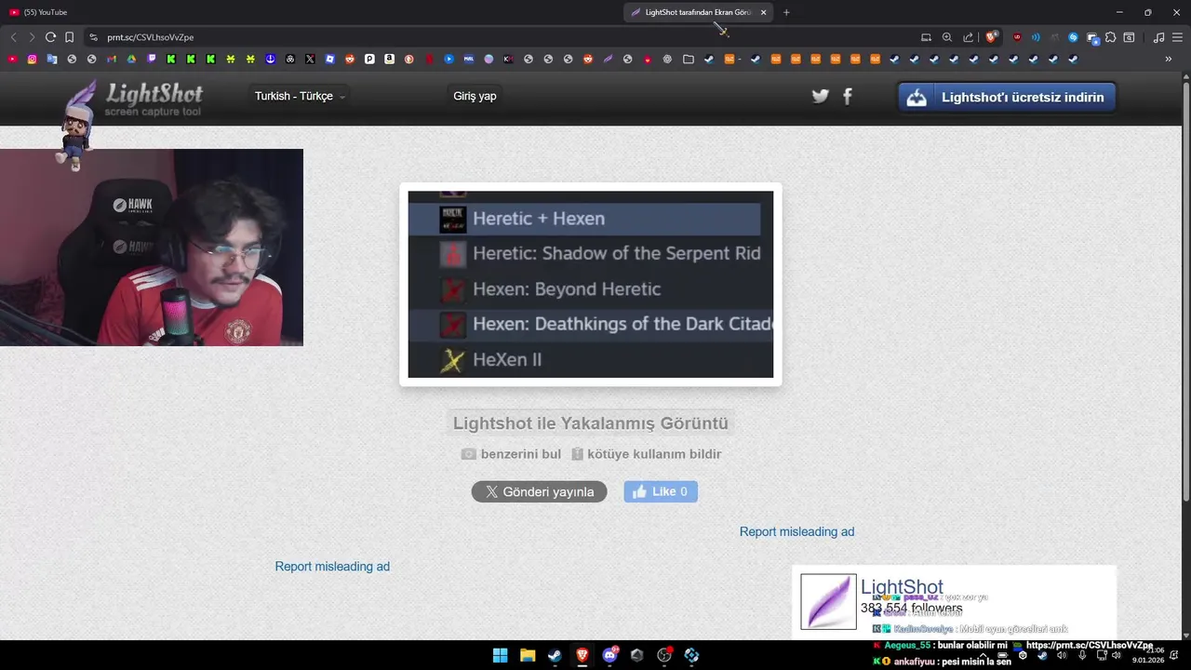Open the Gmail bookmark in bookmarks bar
The height and width of the screenshot is (670, 1191).
coord(112,59)
